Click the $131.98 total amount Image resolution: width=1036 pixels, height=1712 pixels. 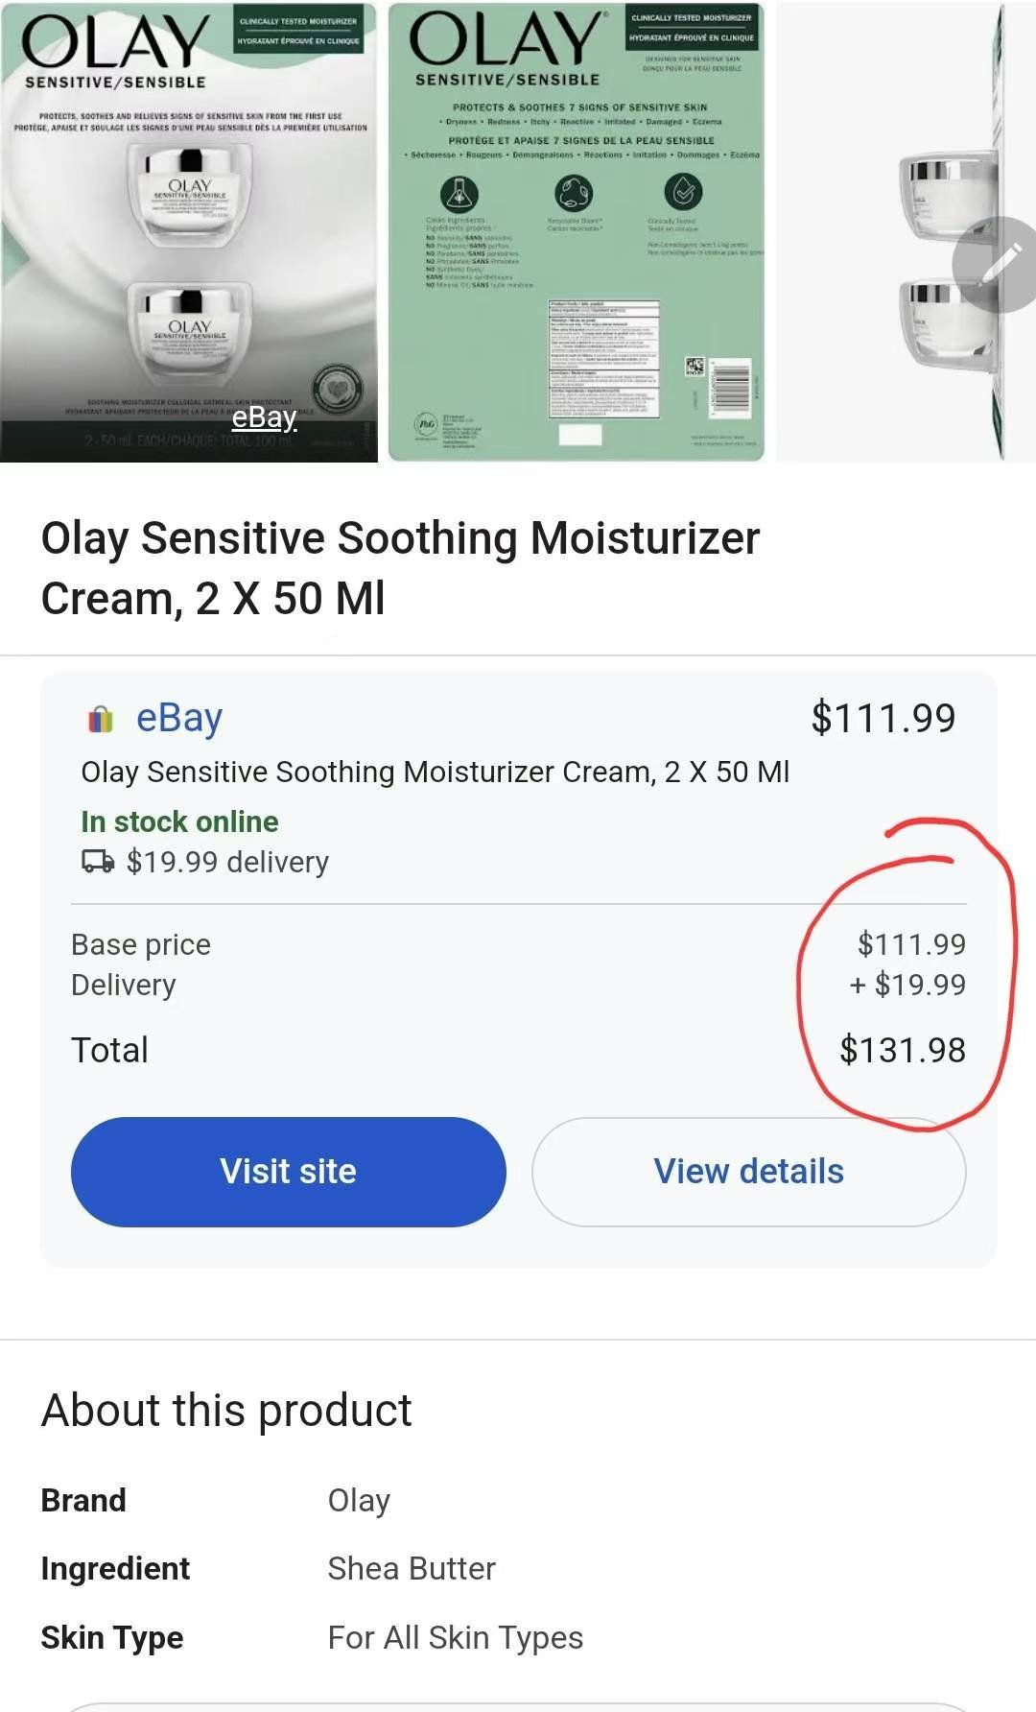(902, 1050)
